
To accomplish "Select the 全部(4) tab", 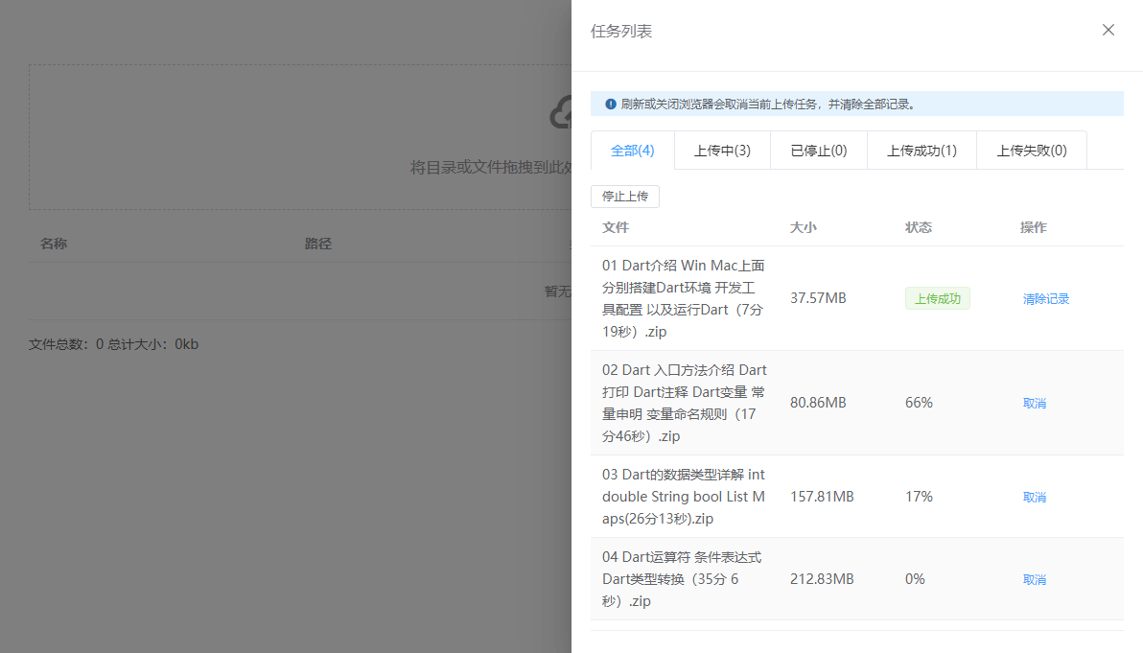I will click(x=631, y=150).
